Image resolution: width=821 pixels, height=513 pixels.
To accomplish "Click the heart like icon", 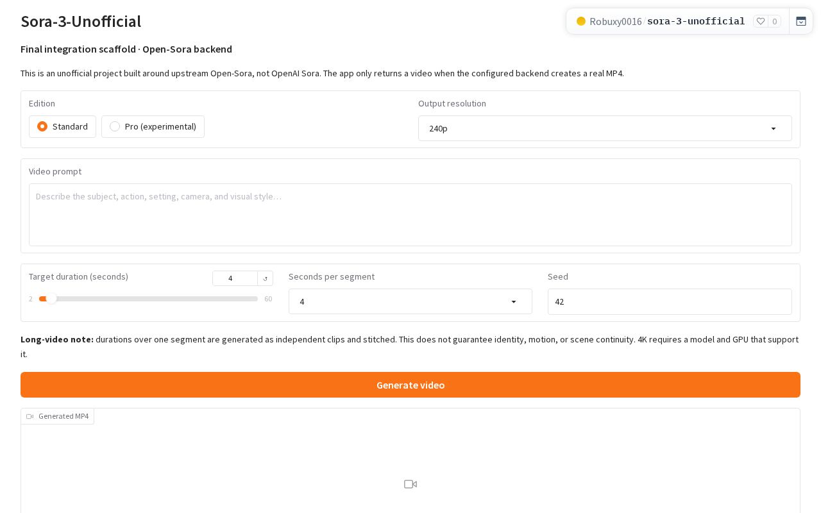I will pos(761,21).
